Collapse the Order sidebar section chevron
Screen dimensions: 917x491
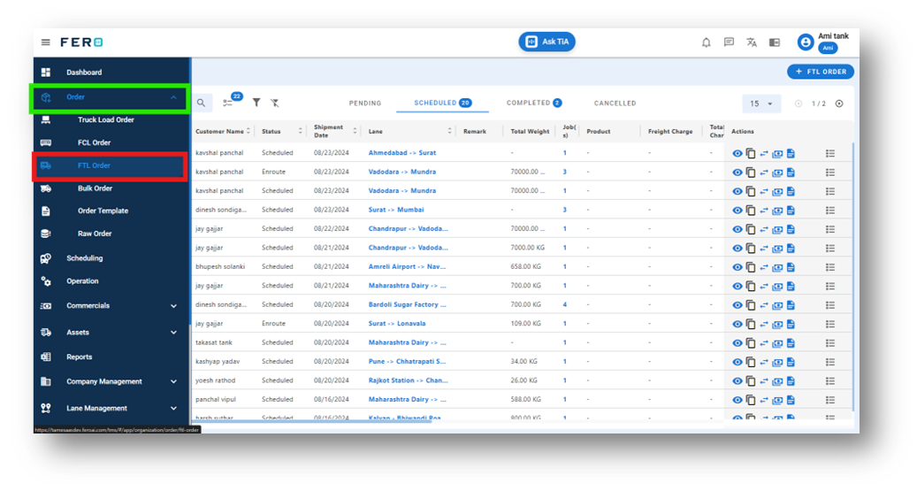tap(173, 97)
